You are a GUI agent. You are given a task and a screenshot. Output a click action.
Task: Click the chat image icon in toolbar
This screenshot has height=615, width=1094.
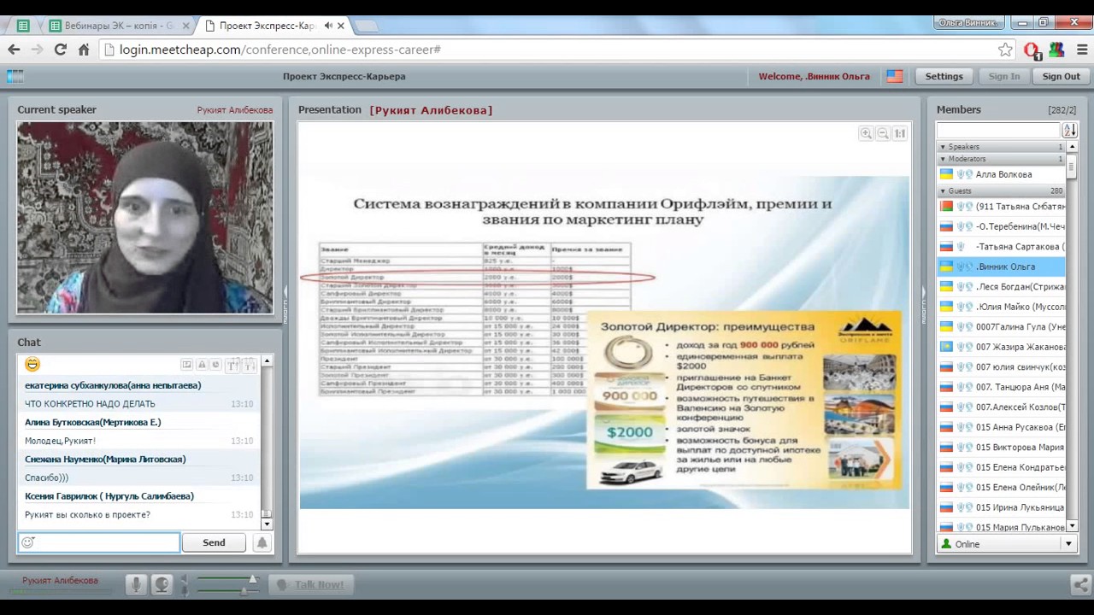pos(187,366)
